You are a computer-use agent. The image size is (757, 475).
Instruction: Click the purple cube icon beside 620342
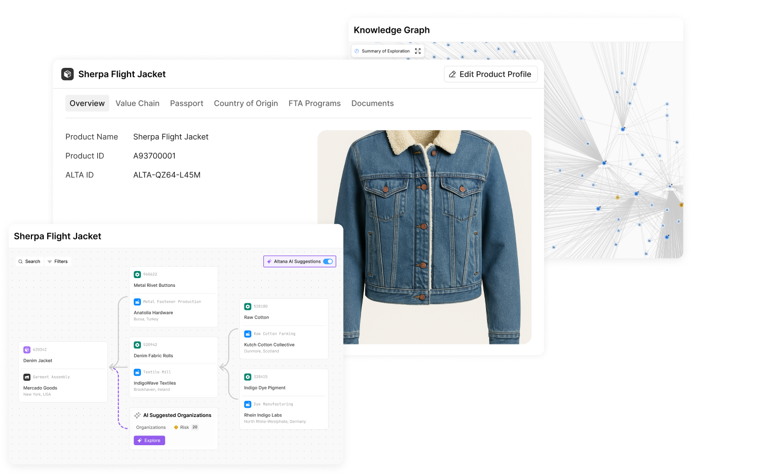(x=27, y=350)
